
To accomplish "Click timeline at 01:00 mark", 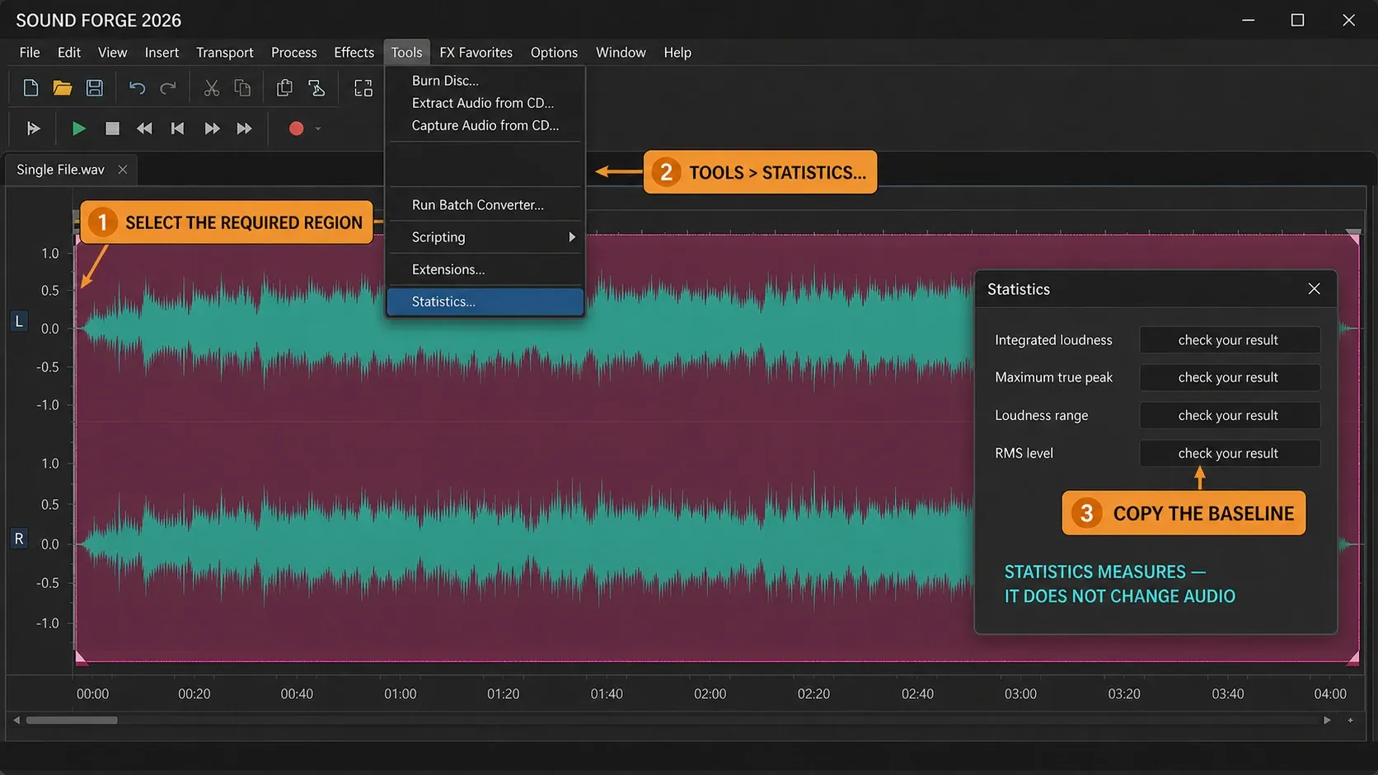I will (x=401, y=693).
